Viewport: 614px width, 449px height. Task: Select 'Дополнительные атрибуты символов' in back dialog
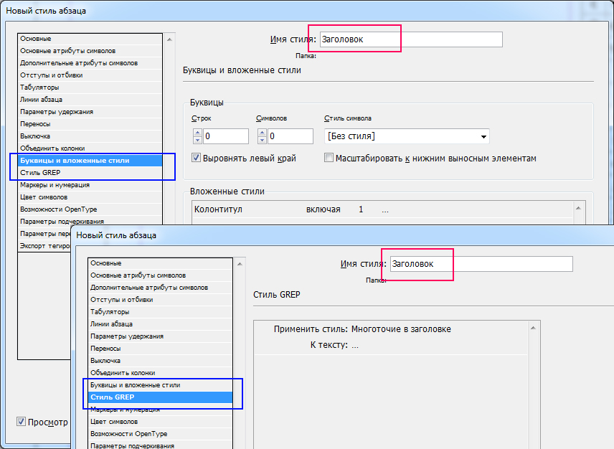pyautogui.click(x=90, y=63)
